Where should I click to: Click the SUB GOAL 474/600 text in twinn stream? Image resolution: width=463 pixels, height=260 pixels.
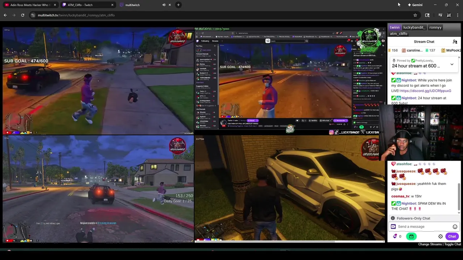(26, 61)
